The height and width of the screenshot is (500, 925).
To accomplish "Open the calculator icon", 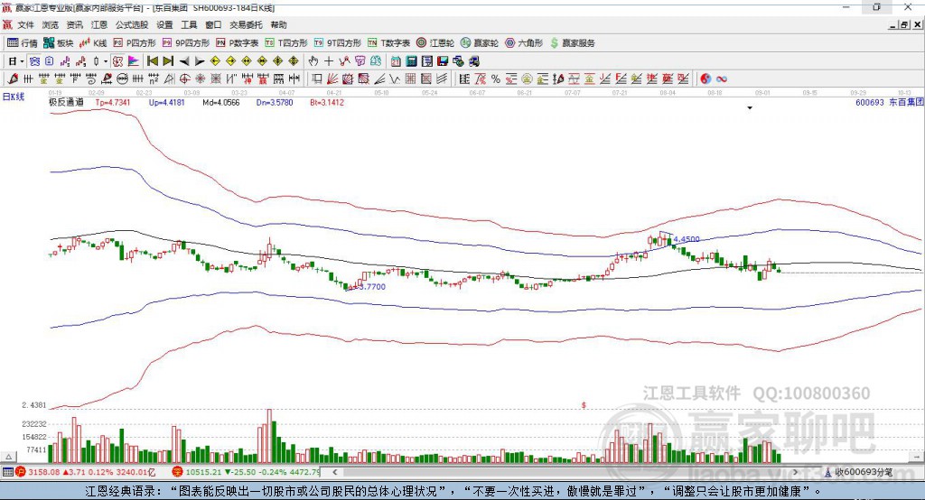I will (x=411, y=61).
